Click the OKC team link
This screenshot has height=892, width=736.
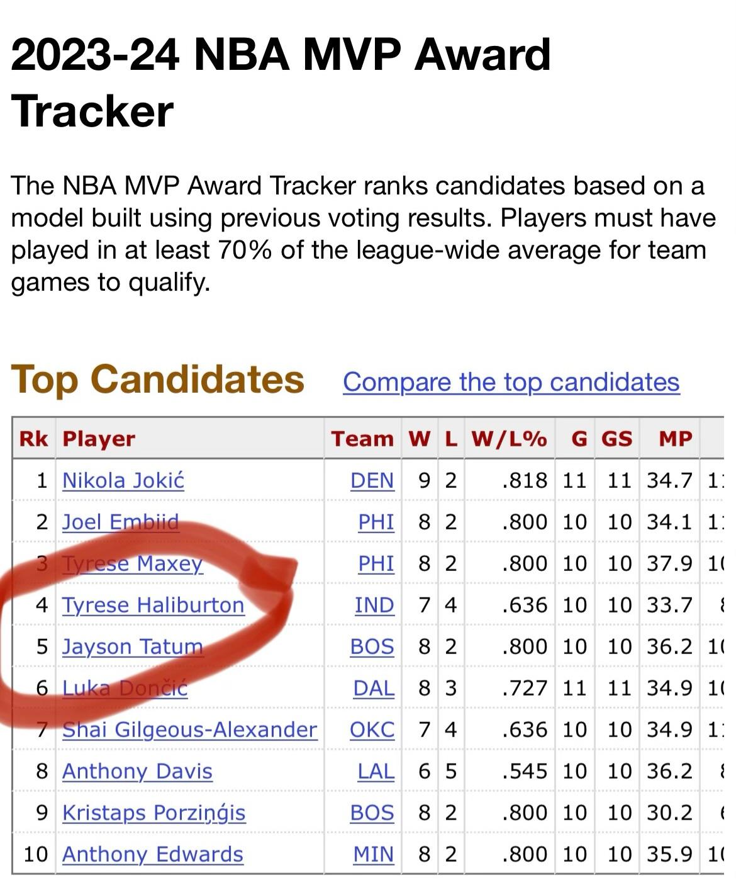click(x=372, y=730)
